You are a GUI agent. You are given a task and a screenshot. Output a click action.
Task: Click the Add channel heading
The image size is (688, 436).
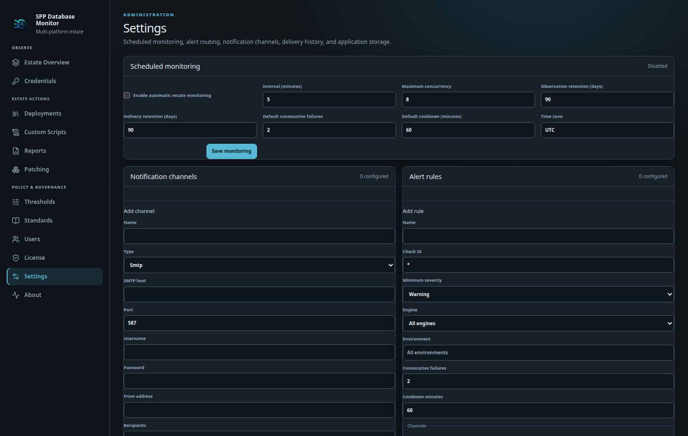click(x=139, y=211)
